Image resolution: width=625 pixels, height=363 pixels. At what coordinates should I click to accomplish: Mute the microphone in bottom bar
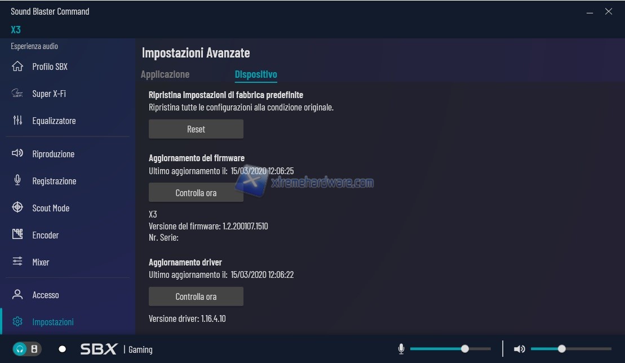[x=401, y=349]
